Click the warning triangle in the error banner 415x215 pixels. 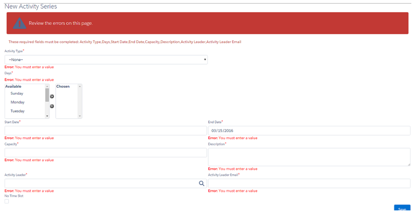point(19,23)
